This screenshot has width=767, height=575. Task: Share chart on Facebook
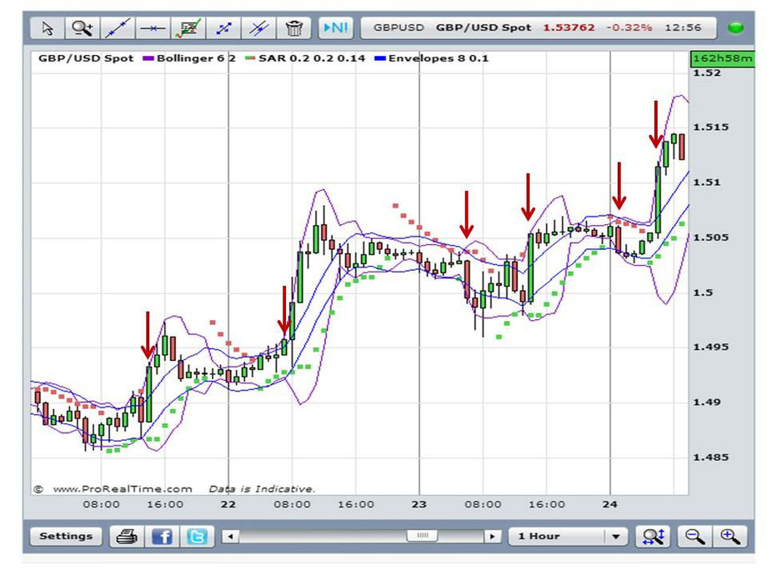coord(163,537)
